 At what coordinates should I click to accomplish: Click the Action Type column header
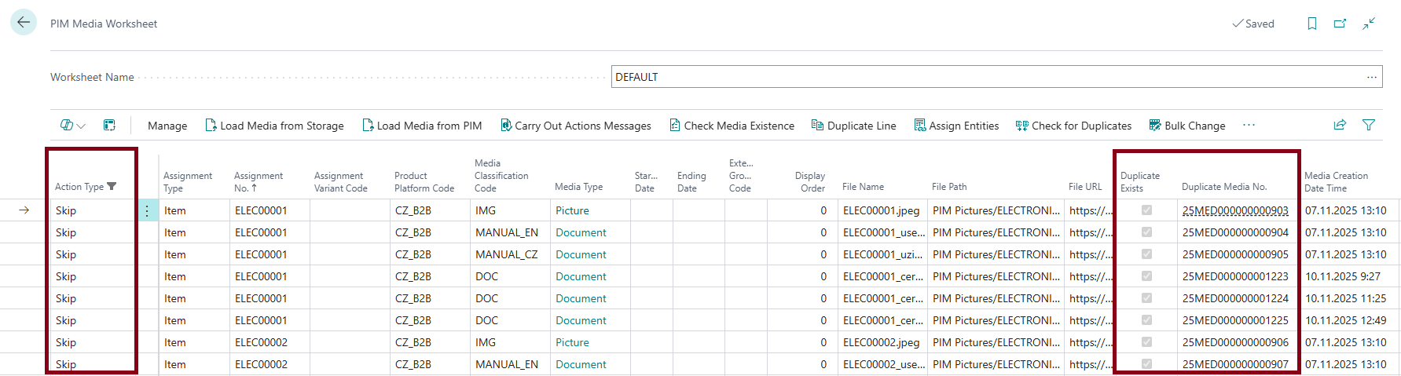(x=79, y=187)
